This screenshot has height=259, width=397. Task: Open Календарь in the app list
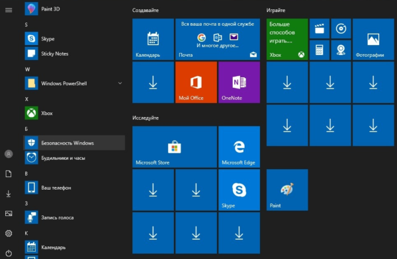tap(74, 247)
